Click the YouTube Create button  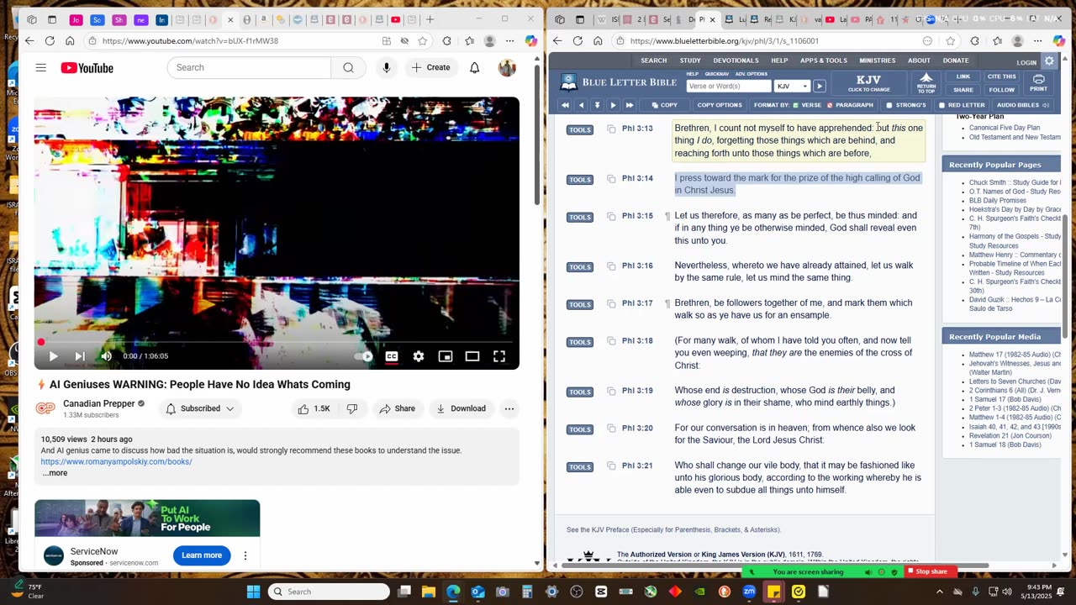point(430,67)
